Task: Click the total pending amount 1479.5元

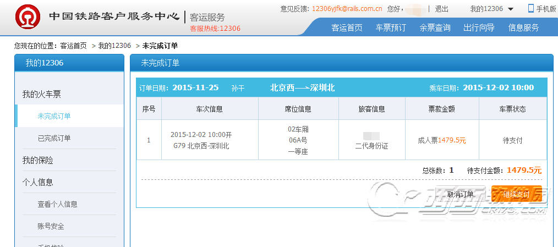Action: click(x=524, y=170)
